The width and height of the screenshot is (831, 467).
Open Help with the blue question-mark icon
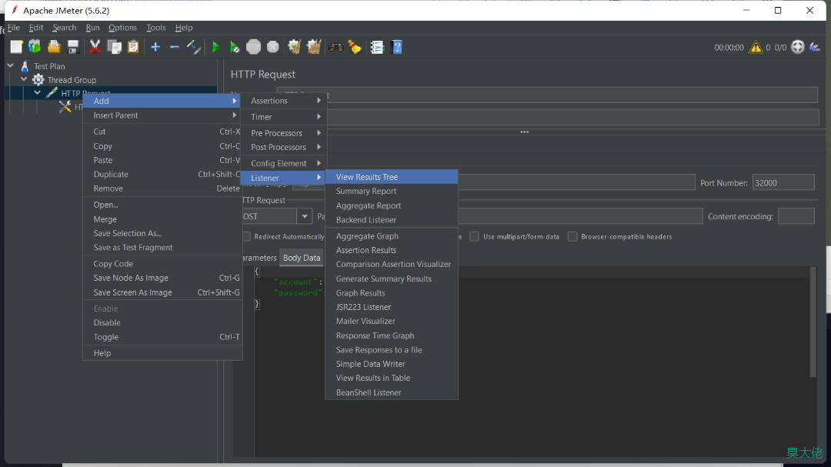pyautogui.click(x=397, y=47)
